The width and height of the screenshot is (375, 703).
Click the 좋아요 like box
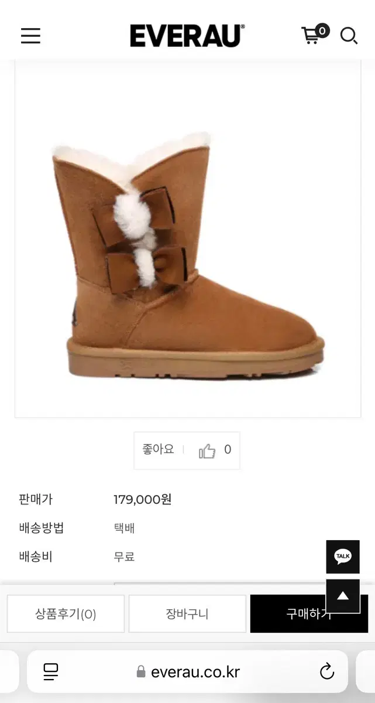click(x=187, y=451)
